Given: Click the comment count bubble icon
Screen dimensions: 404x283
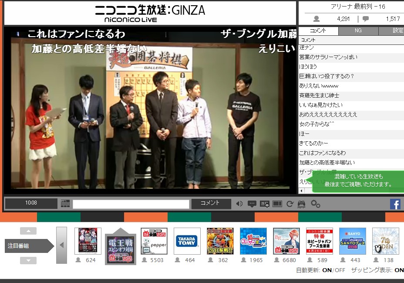Looking at the screenshot, I should tap(365, 19).
